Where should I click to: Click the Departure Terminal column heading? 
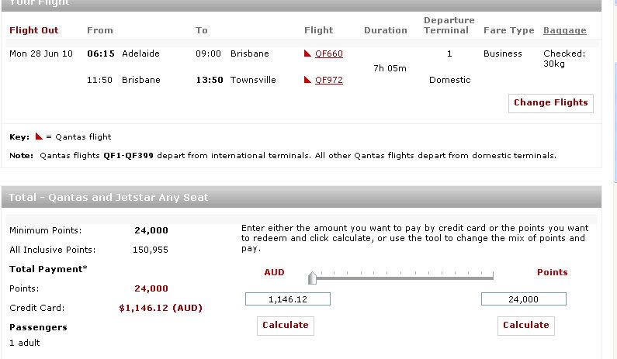[449, 25]
